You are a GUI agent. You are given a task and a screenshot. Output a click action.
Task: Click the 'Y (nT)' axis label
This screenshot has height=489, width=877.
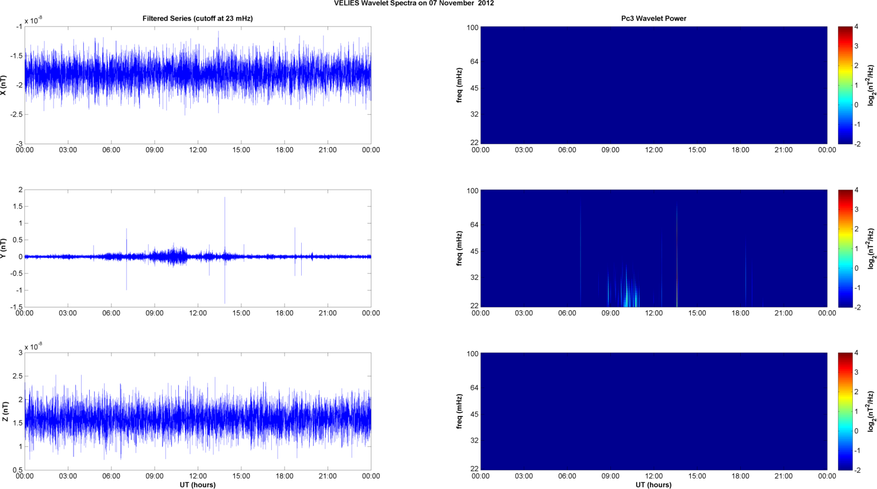(x=4, y=248)
